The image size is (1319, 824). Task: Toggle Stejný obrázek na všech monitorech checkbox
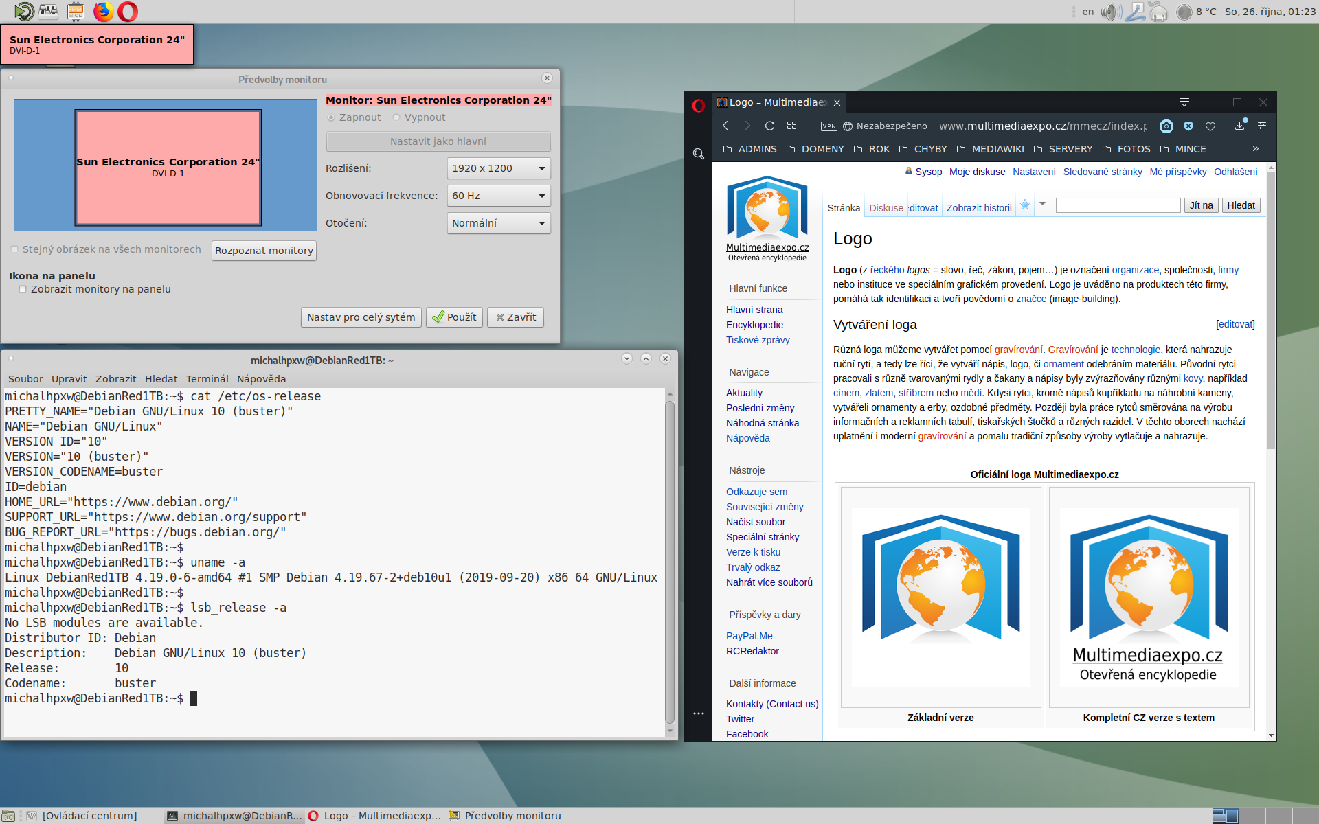point(15,249)
